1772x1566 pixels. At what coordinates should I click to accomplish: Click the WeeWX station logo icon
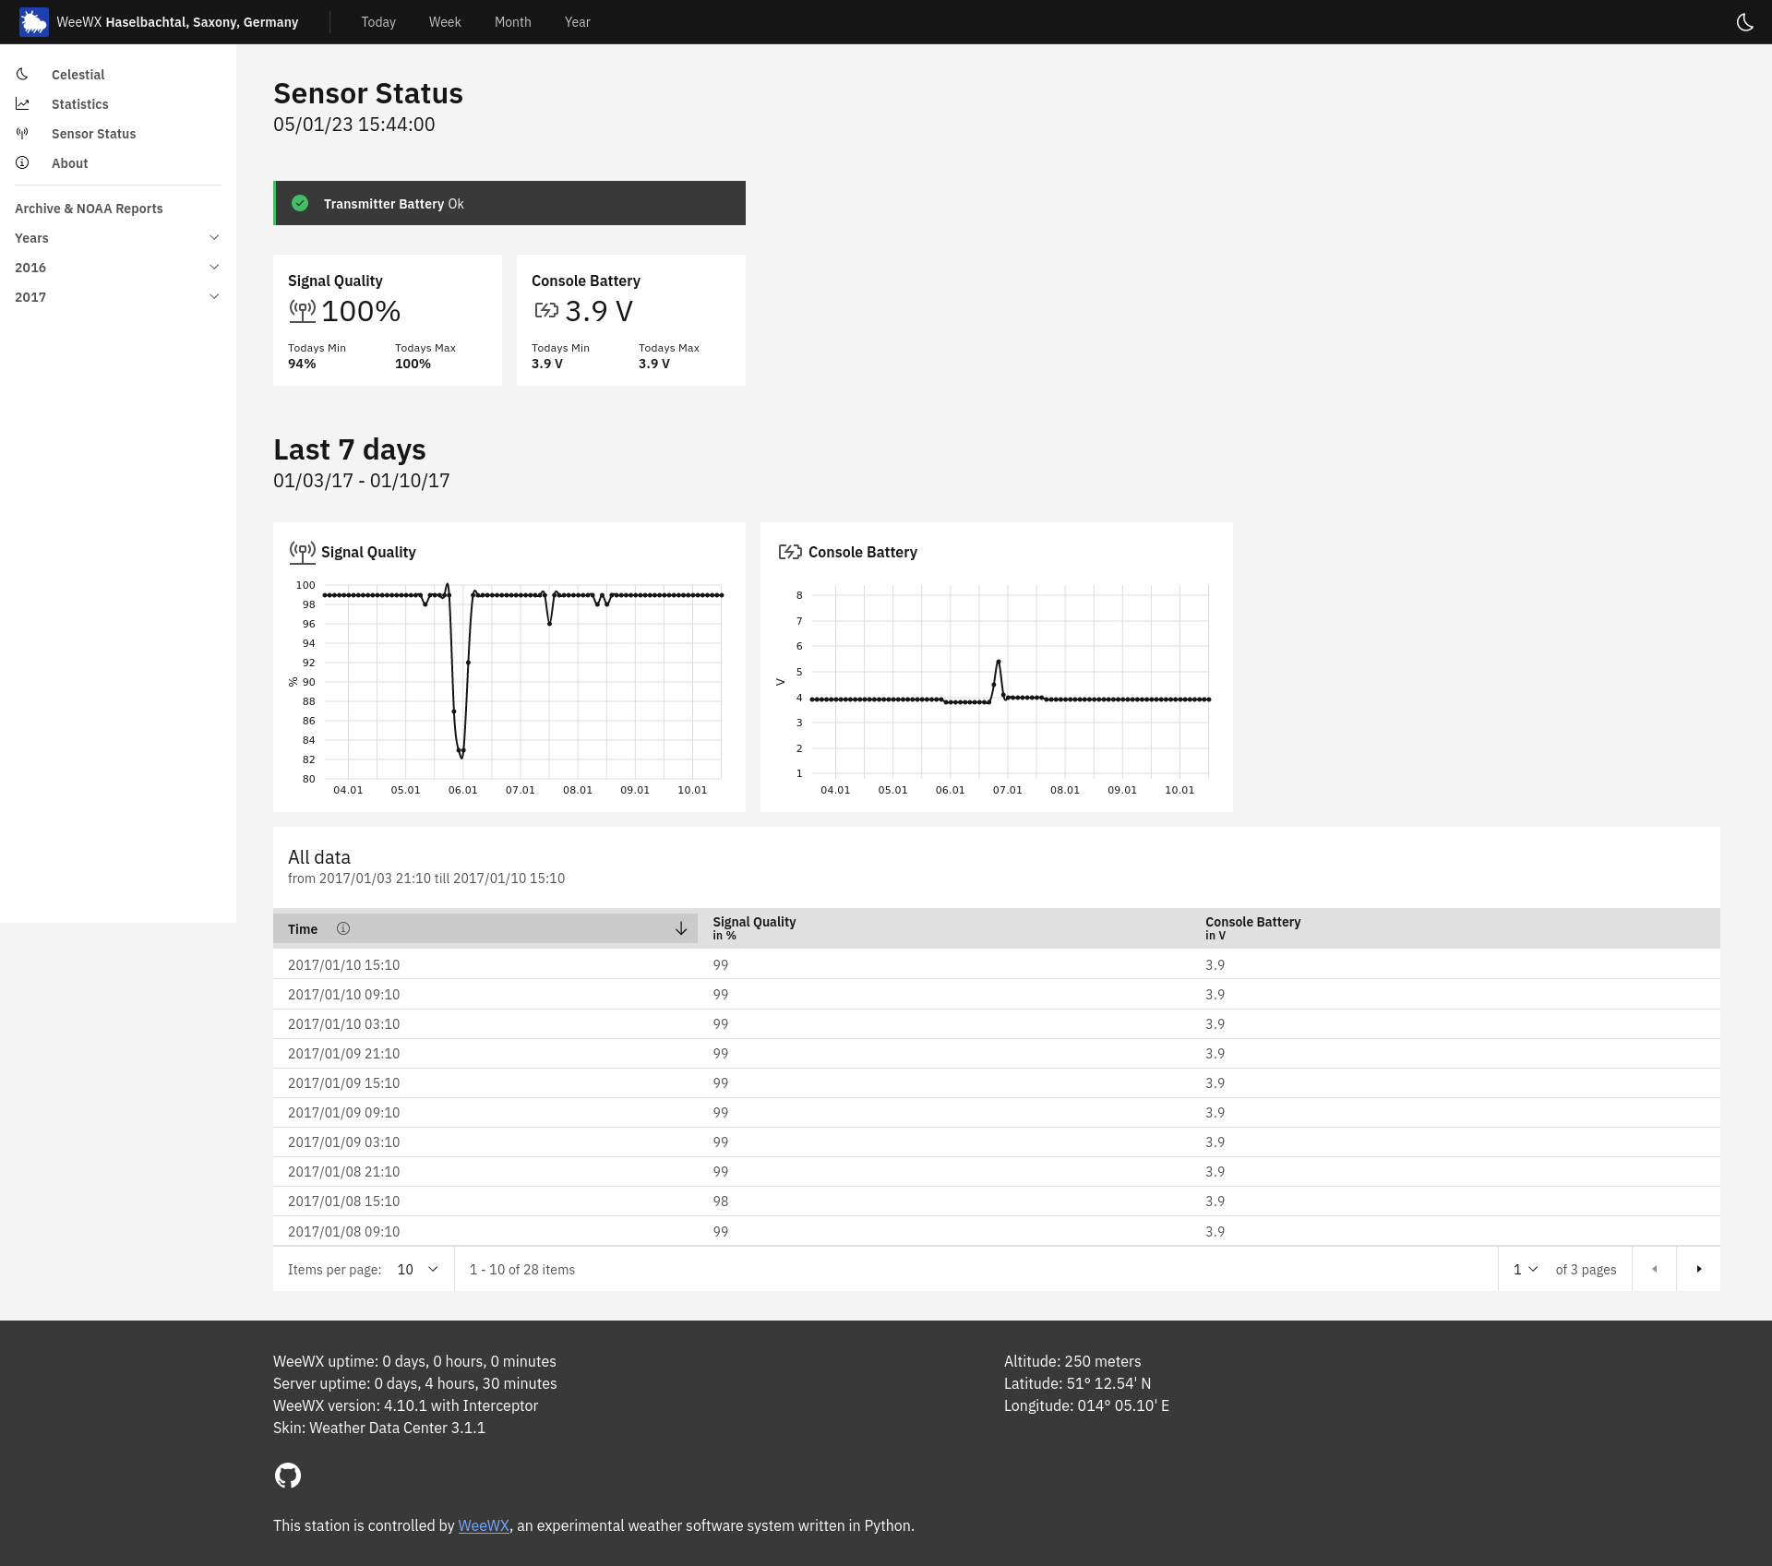click(34, 22)
